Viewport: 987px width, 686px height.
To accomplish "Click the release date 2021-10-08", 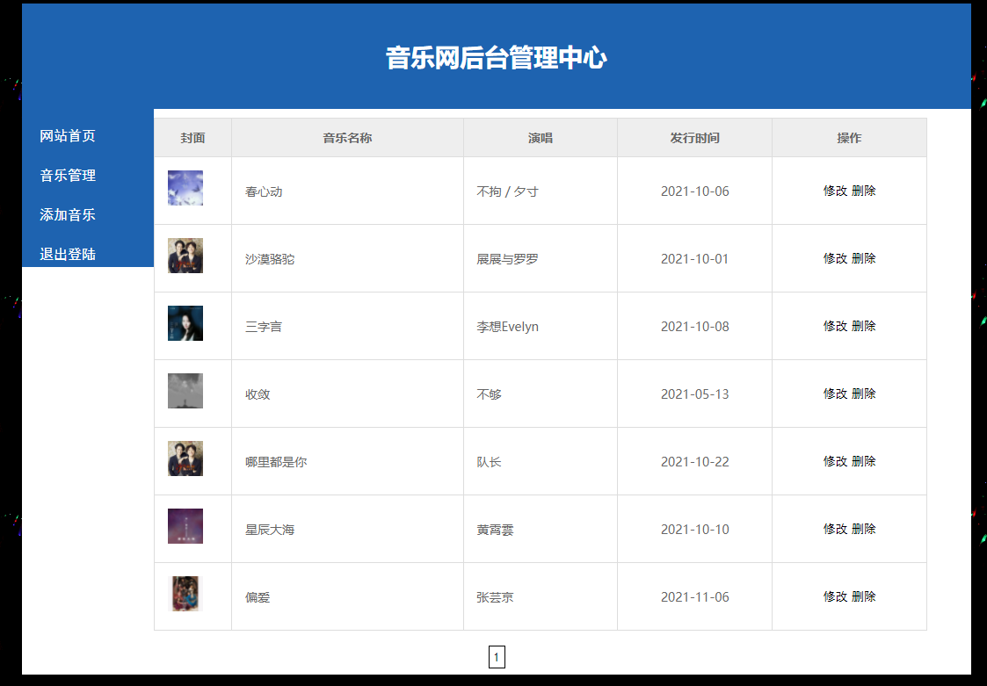I will tap(695, 327).
